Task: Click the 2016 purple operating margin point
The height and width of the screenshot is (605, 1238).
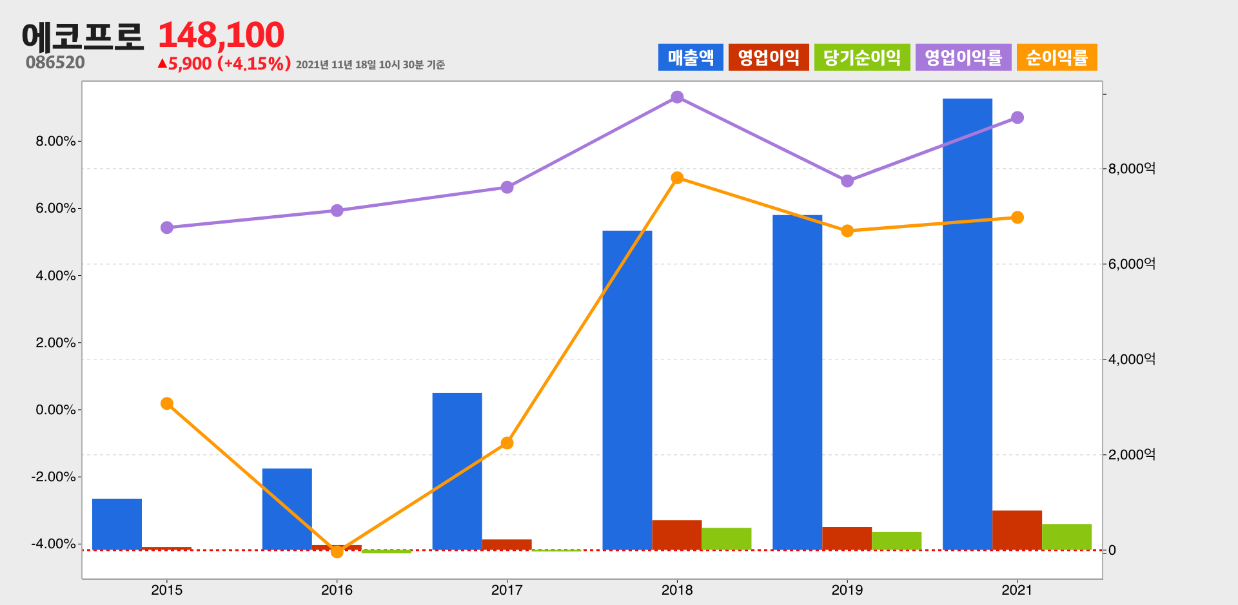Action: (337, 211)
